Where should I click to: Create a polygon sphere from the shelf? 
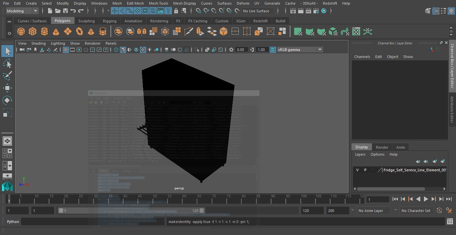pos(21,32)
